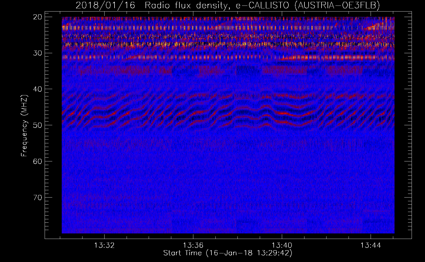The image size is (425, 262).
Task: Click the 13:44 time tick label
Action: pyautogui.click(x=371, y=245)
